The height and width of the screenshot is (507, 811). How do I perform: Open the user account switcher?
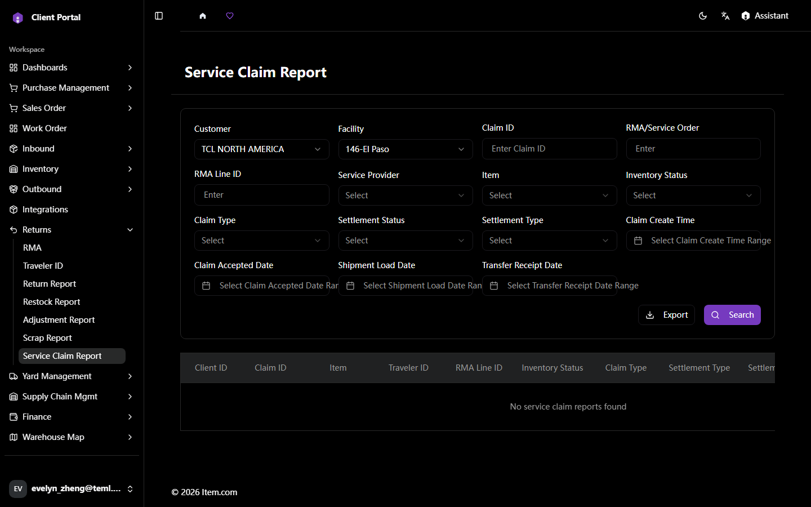(72, 488)
